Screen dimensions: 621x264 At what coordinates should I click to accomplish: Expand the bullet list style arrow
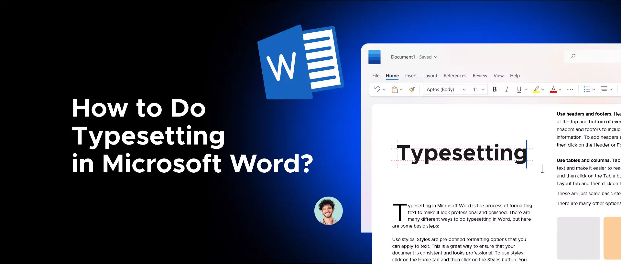(x=594, y=90)
